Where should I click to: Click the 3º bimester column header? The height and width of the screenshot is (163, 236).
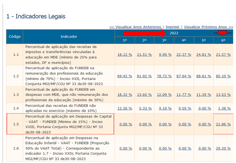coord(164,40)
